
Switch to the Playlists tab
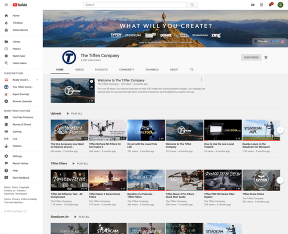point(101,69)
